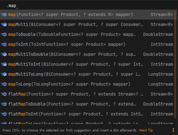The height and width of the screenshot is (135, 178).
Task: Click the typed .map text in the editor
Action: pyautogui.click(x=11, y=6)
